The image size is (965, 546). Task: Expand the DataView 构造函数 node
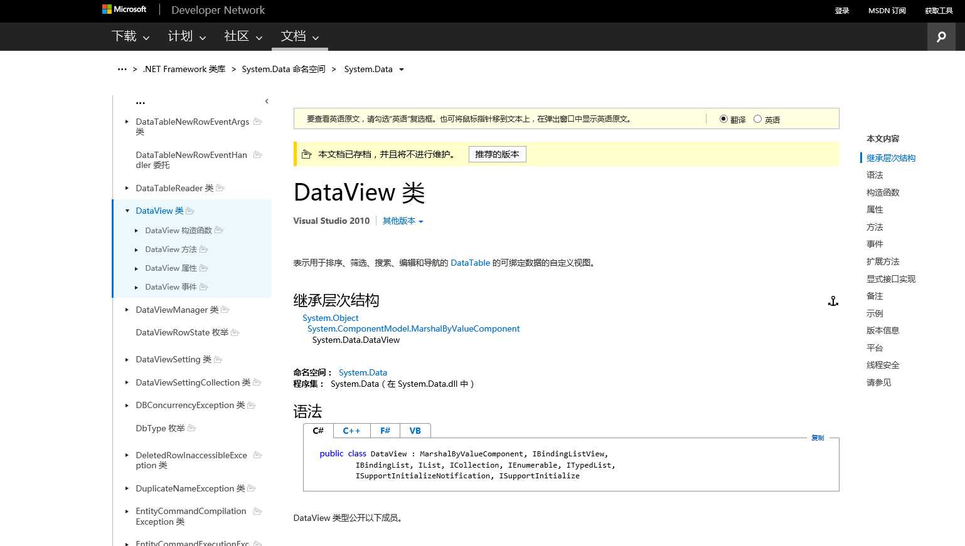[136, 231]
